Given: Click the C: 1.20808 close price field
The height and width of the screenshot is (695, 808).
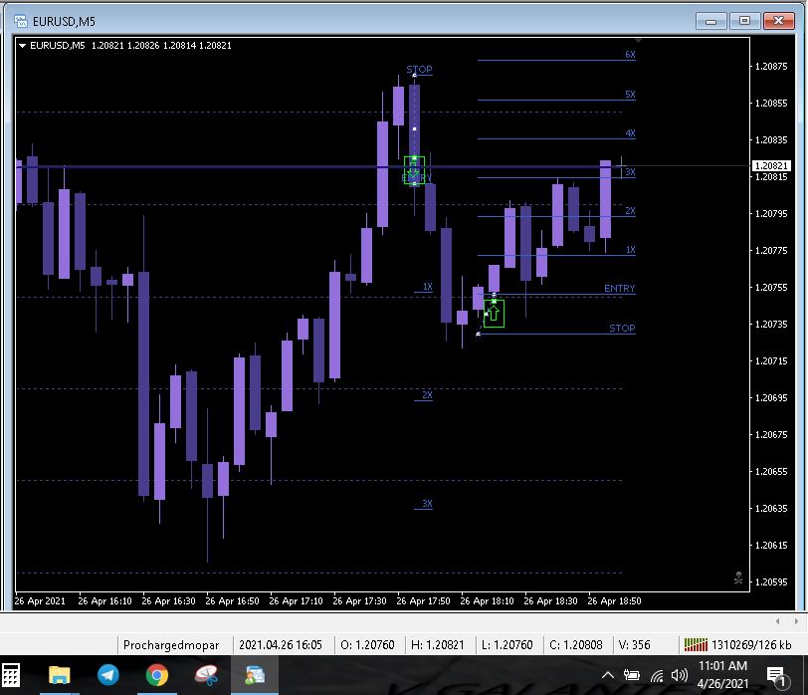Looking at the screenshot, I should [575, 645].
